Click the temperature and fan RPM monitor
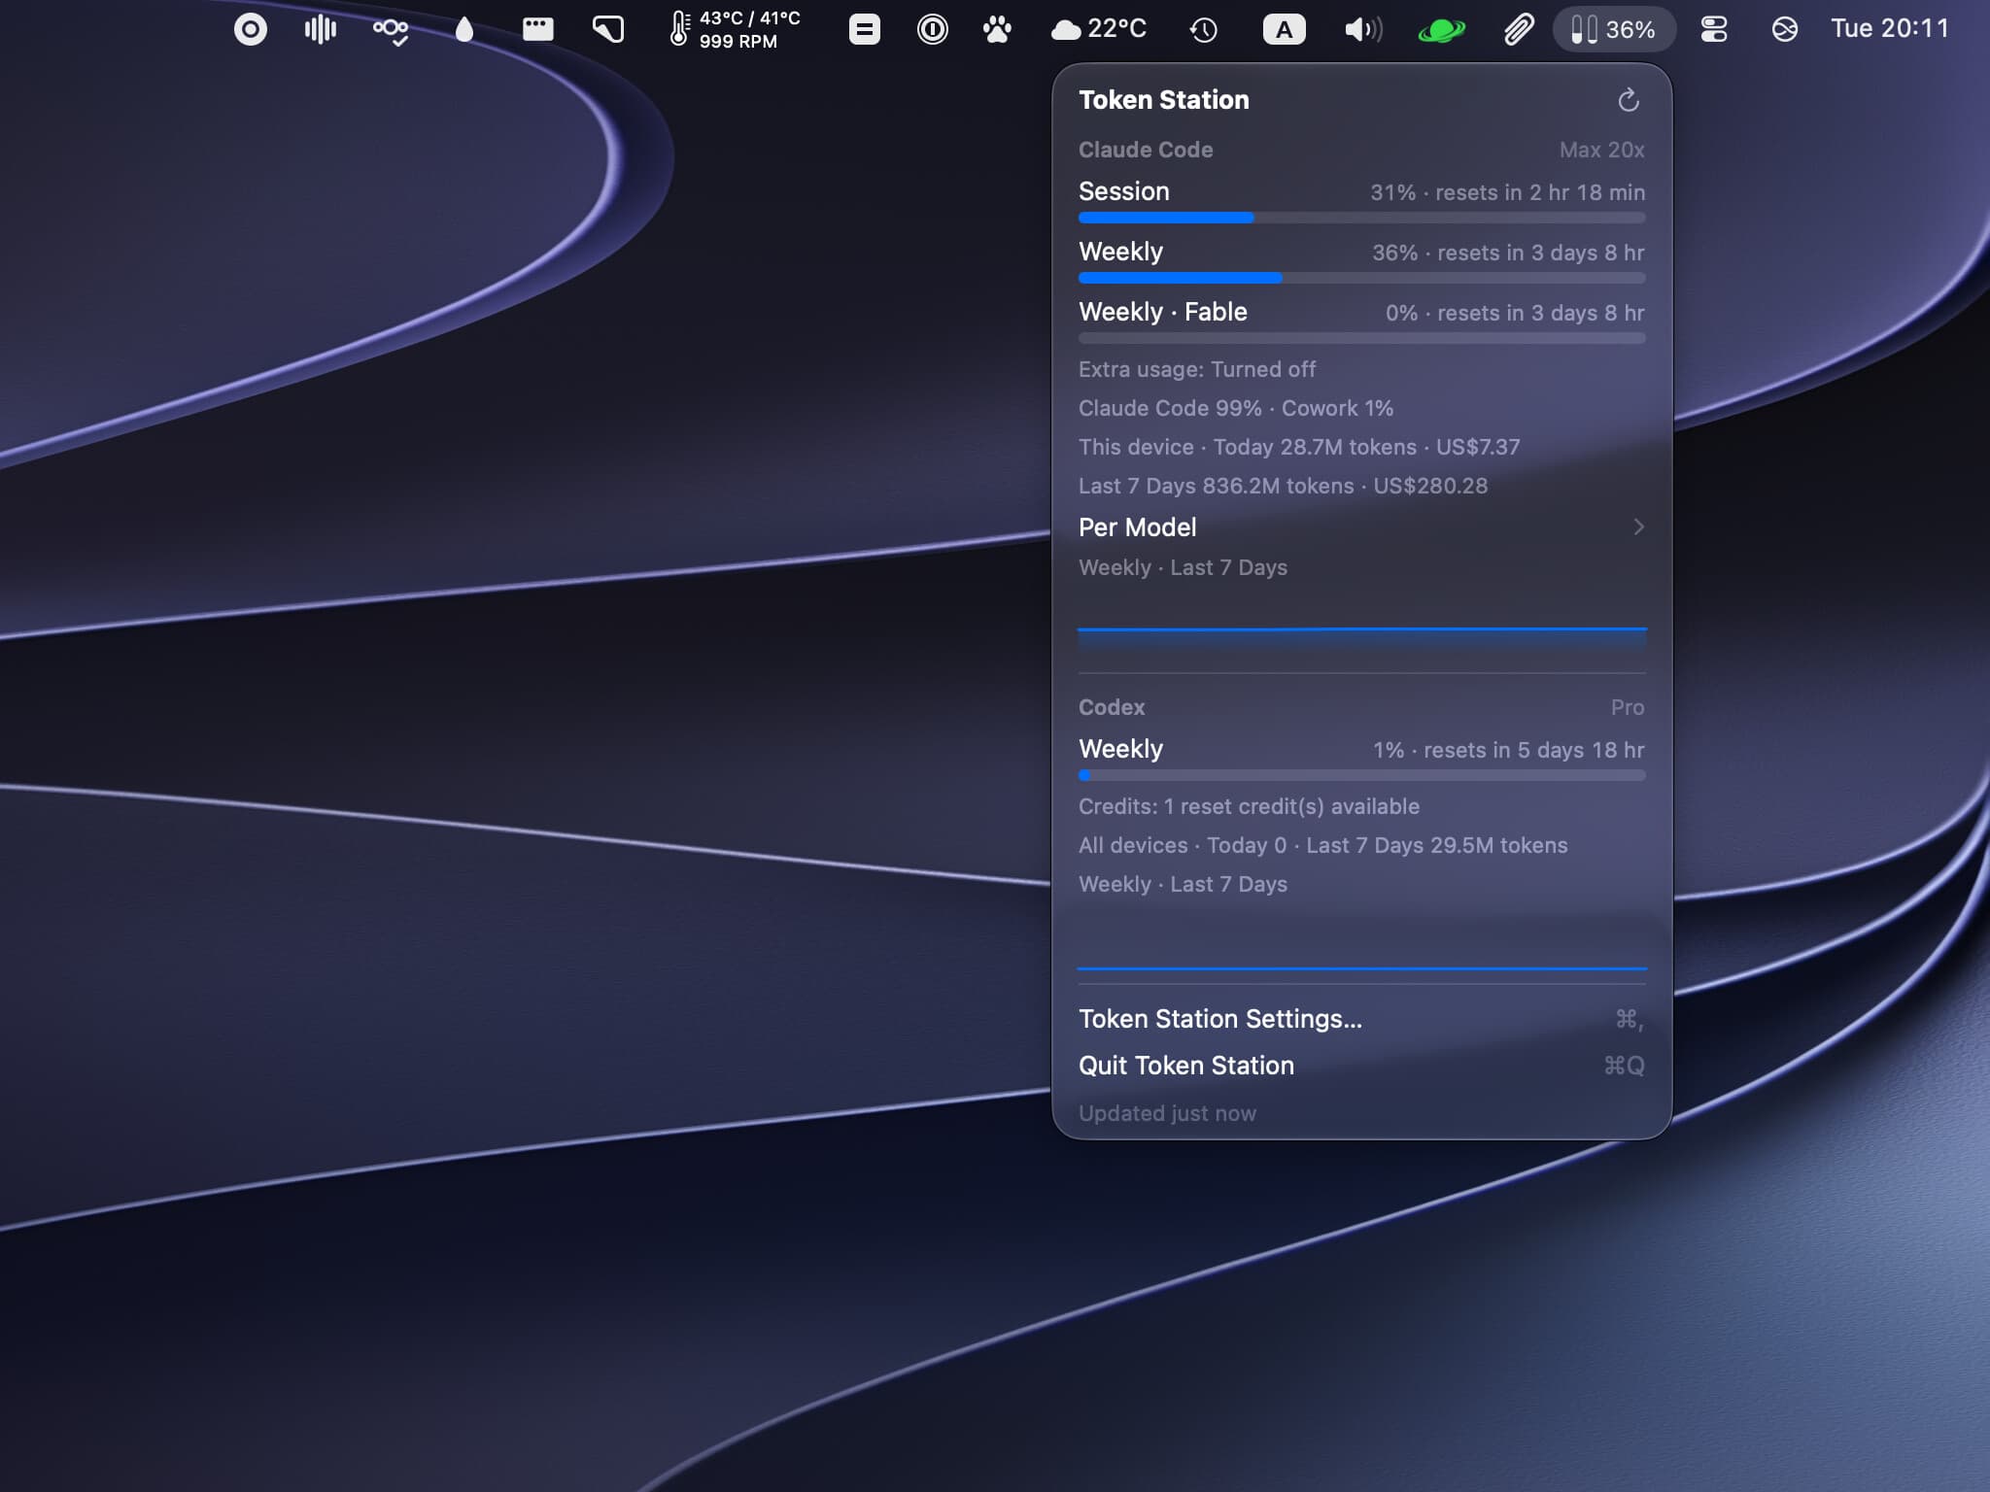This screenshot has width=1990, height=1492. coord(736,29)
